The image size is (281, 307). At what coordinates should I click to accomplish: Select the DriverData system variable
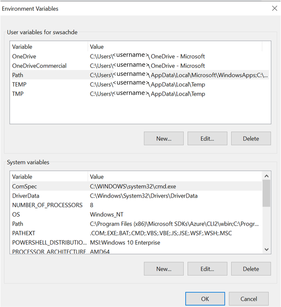(137, 196)
